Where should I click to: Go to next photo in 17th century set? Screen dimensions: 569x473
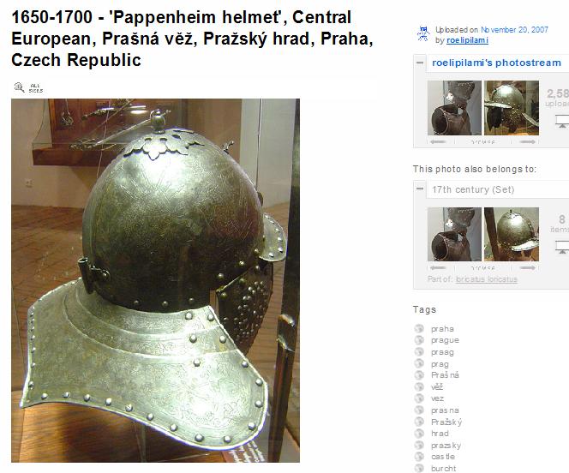[527, 268]
